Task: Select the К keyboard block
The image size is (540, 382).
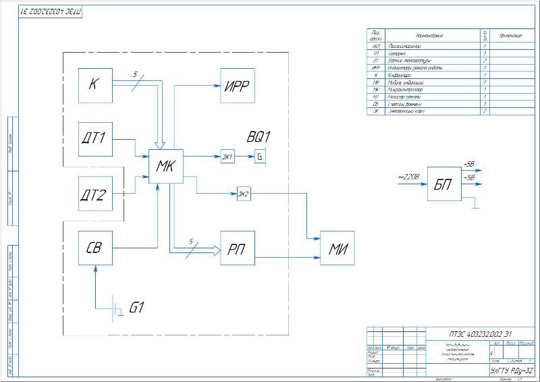Action: (x=95, y=86)
